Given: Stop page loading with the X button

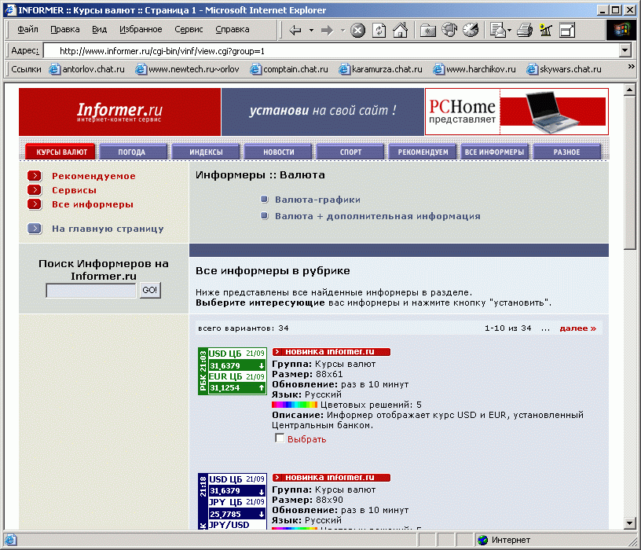Looking at the screenshot, I should click(357, 30).
